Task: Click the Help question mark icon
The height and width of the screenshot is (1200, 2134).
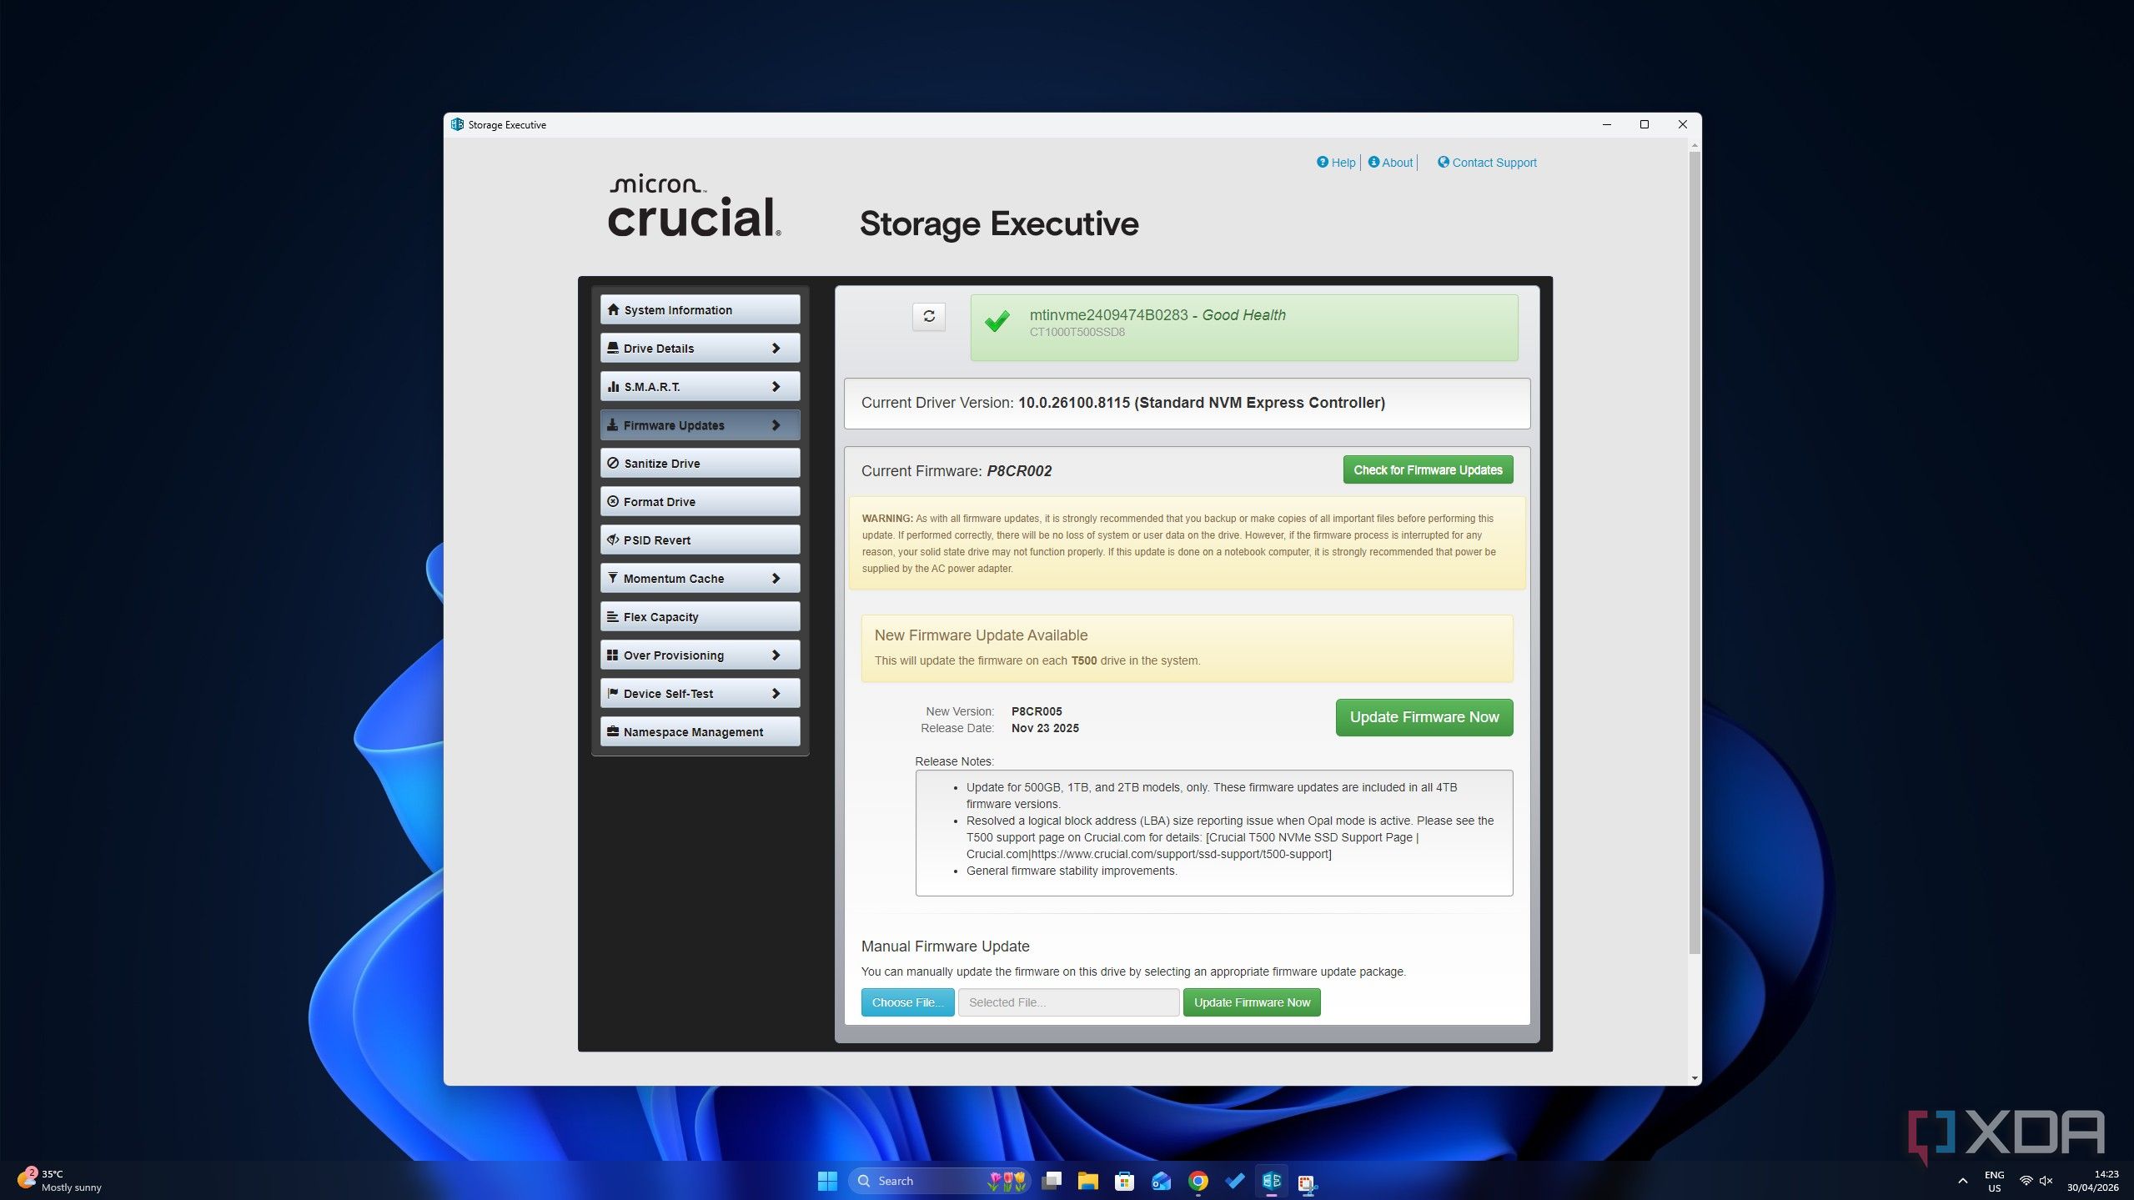Action: pyautogui.click(x=1322, y=162)
